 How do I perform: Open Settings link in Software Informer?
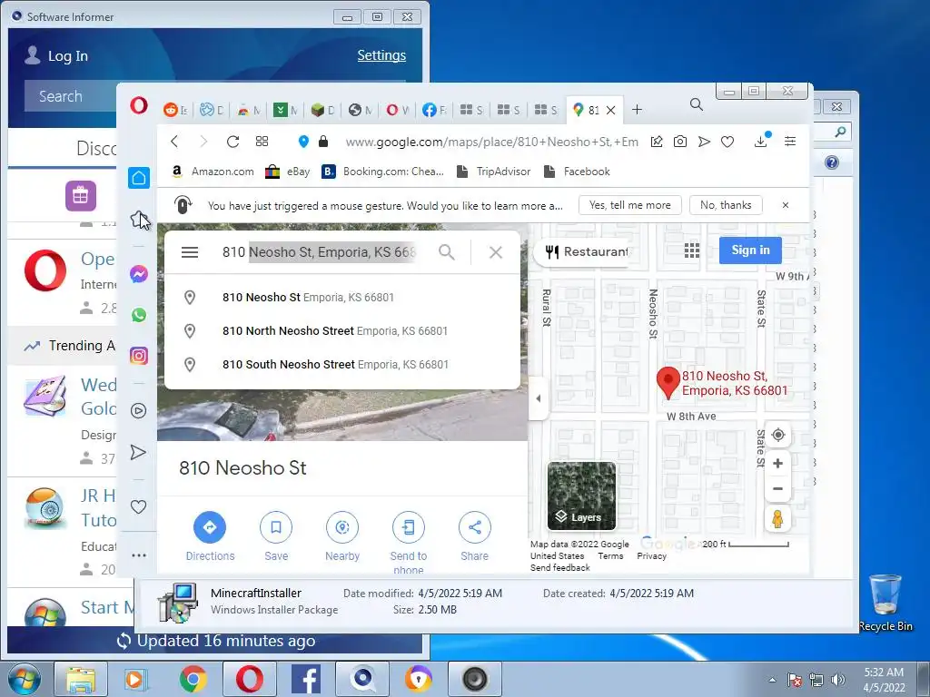(381, 55)
